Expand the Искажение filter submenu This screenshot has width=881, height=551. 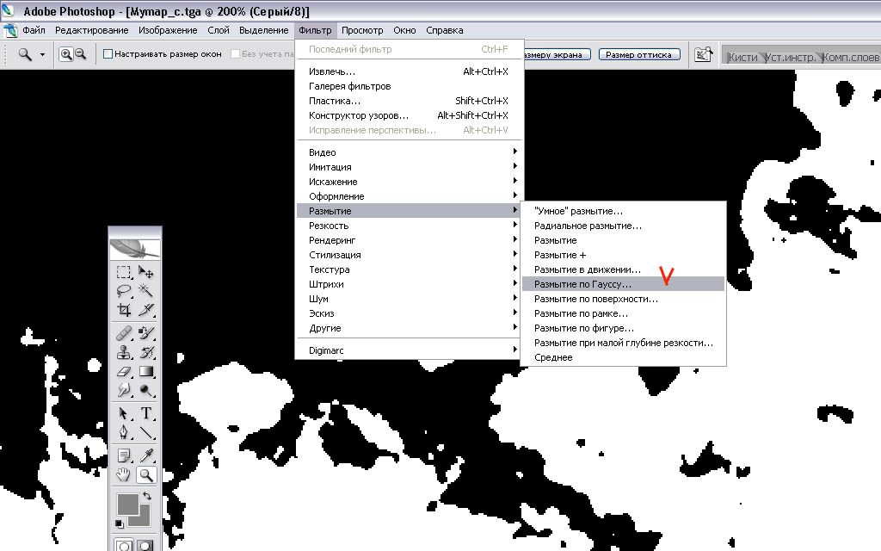click(x=409, y=182)
